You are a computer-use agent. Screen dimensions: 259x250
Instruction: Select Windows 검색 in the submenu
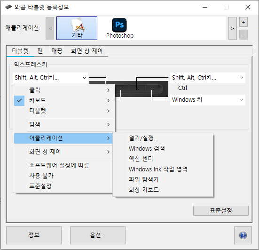tap(163, 149)
